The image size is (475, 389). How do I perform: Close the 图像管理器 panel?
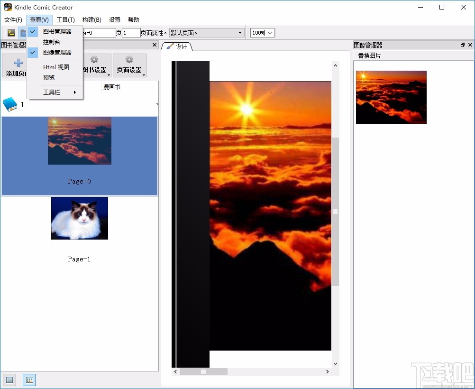tap(470, 45)
